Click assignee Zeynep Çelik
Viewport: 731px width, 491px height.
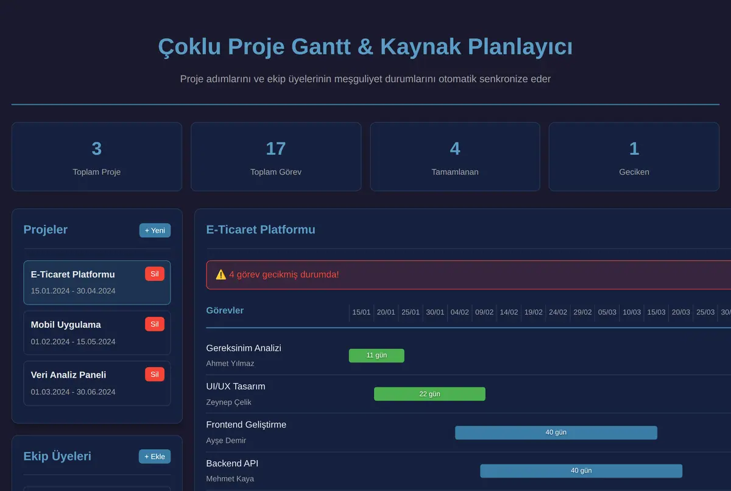229,402
